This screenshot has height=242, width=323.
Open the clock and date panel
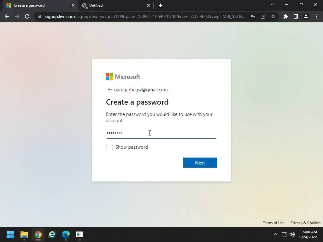[308, 234]
